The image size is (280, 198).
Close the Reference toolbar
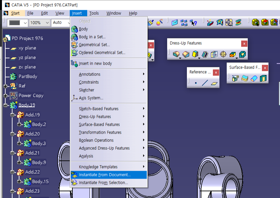point(216,73)
